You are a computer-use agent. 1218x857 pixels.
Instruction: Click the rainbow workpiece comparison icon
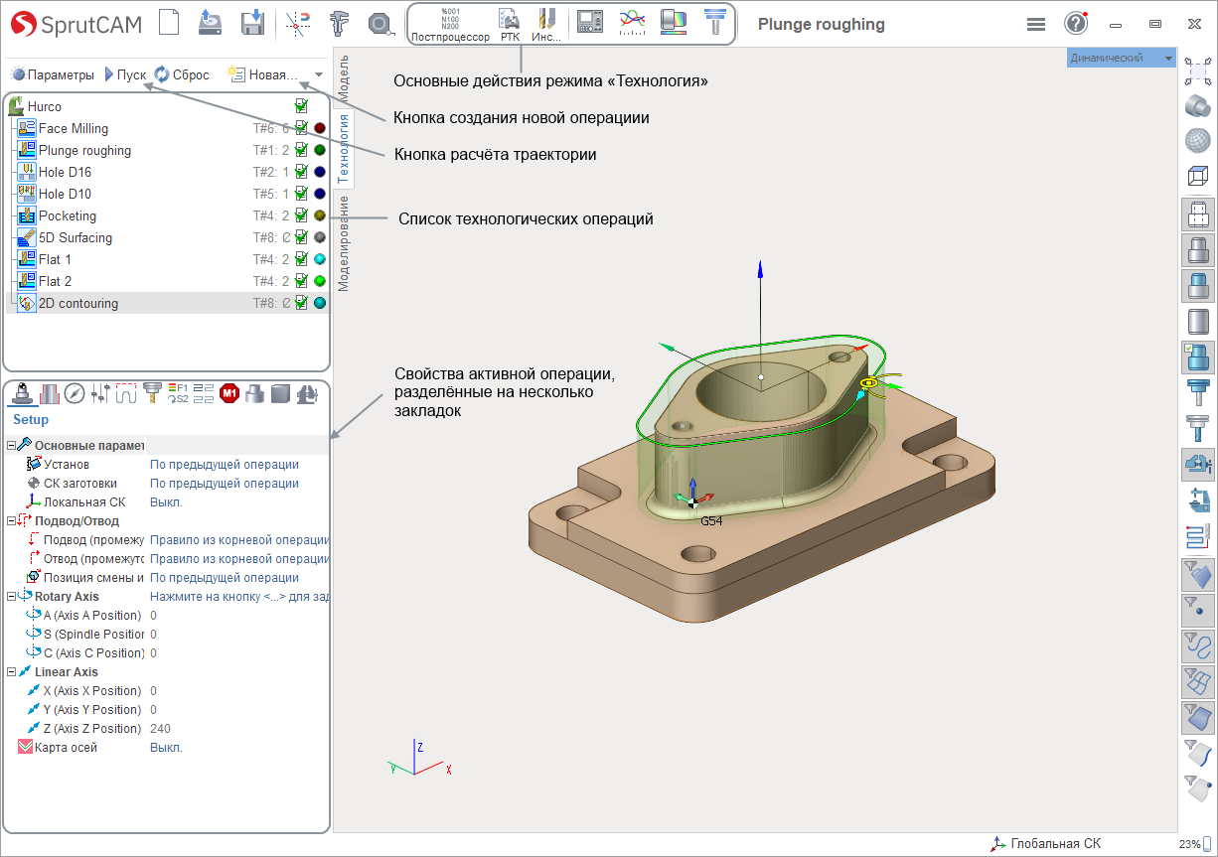673,23
